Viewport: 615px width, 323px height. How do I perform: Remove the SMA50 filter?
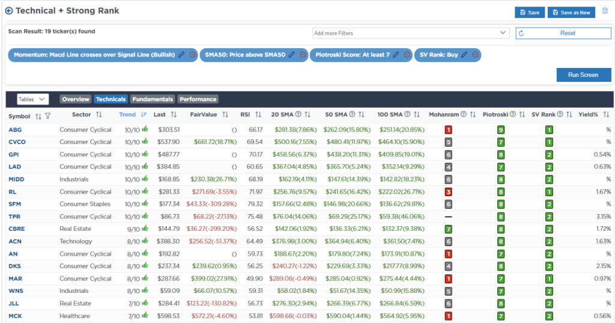tap(303, 55)
